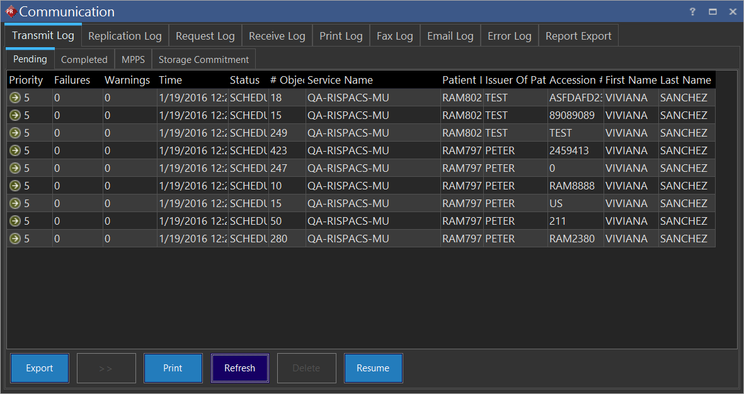Click arrow icon in row with accession 89089089
Screen dimensions: 744x394
(15, 115)
